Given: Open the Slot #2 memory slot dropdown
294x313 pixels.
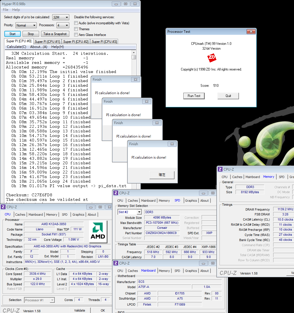Looking at the screenshot, I should (x=129, y=212).
